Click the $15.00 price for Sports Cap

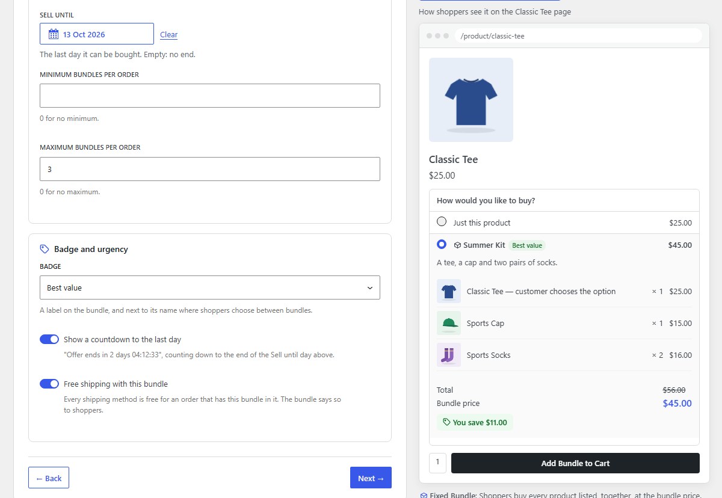680,323
